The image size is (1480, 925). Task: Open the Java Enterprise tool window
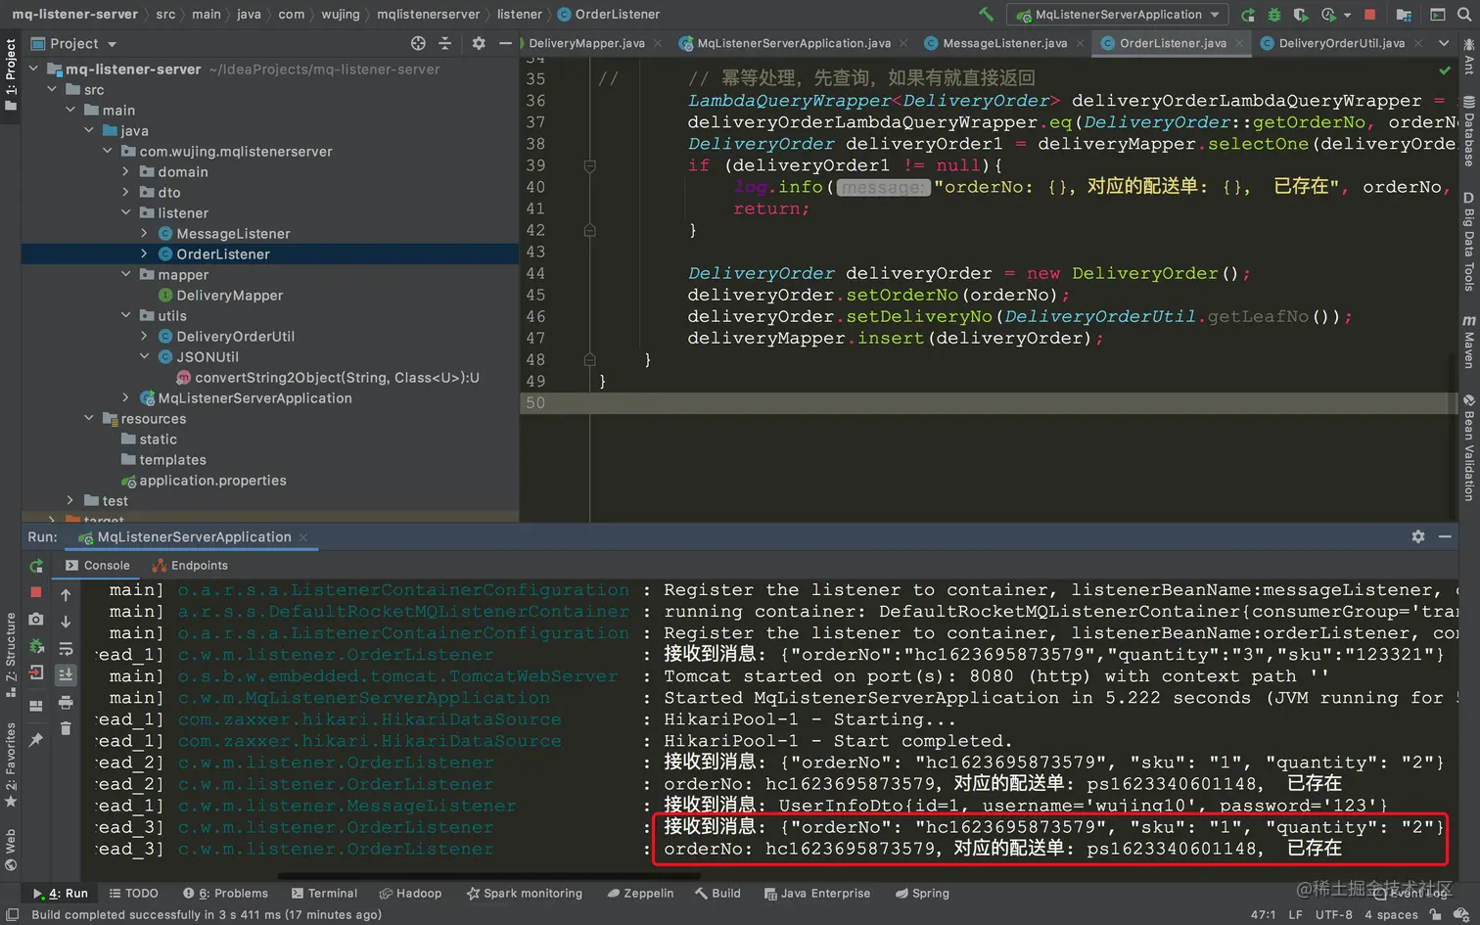(817, 894)
